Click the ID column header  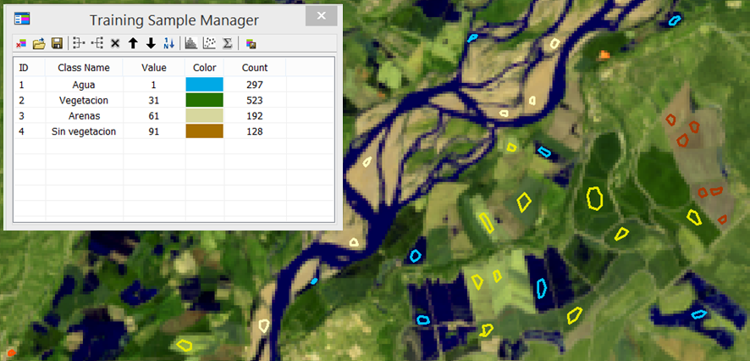click(x=29, y=68)
